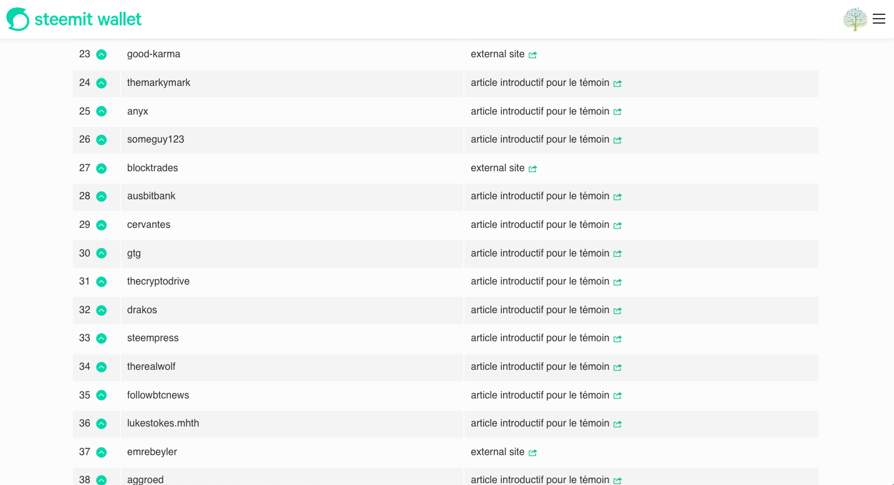
Task: Upvote blocktrades witness
Action: 102,168
